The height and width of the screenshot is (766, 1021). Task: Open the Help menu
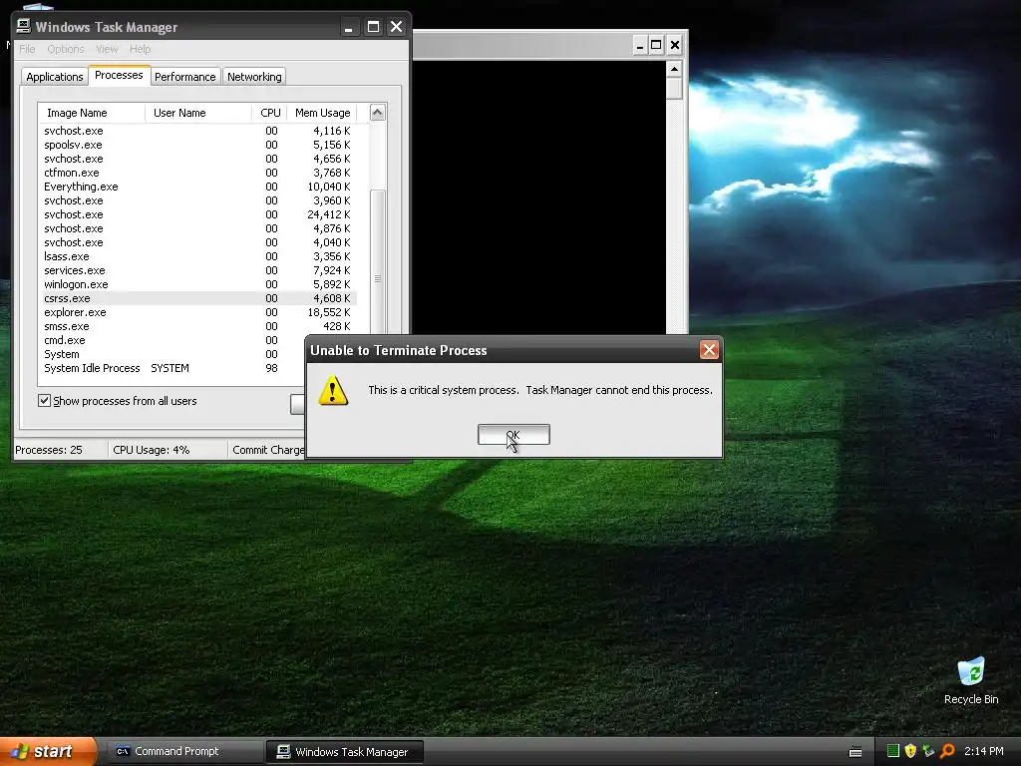[x=140, y=49]
